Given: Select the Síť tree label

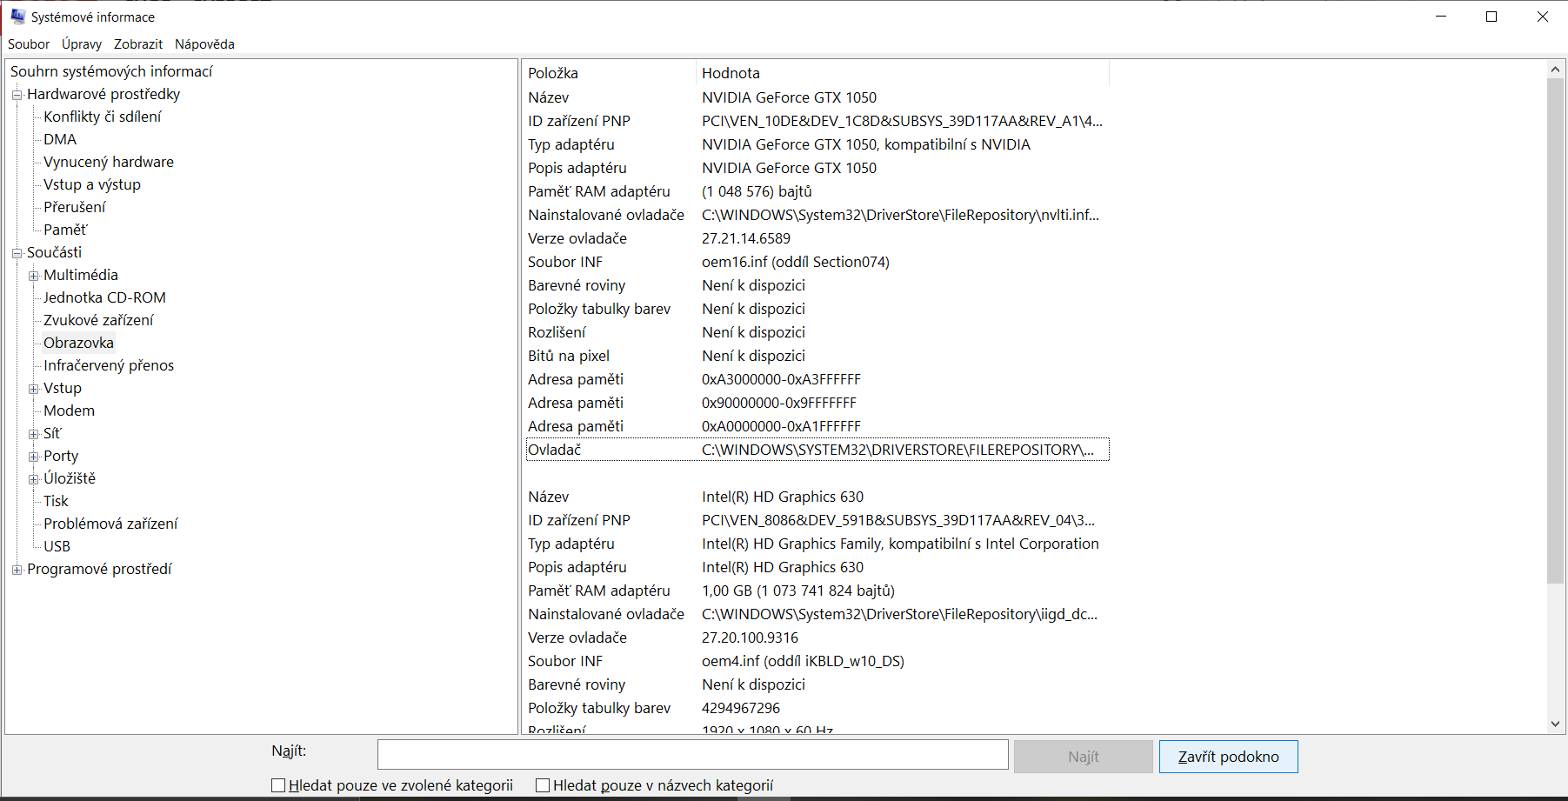Looking at the screenshot, I should [52, 433].
